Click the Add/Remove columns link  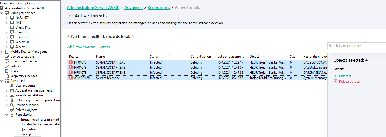pyautogui.click(x=81, y=47)
